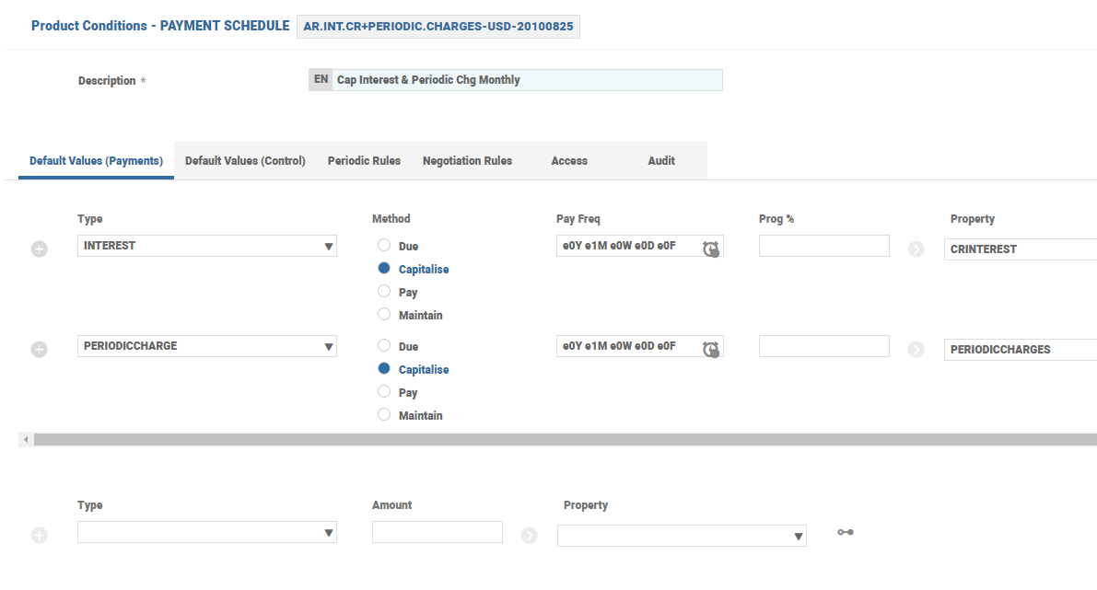
Task: Expand the PERIODICCHARGE type dropdown
Action: [329, 347]
